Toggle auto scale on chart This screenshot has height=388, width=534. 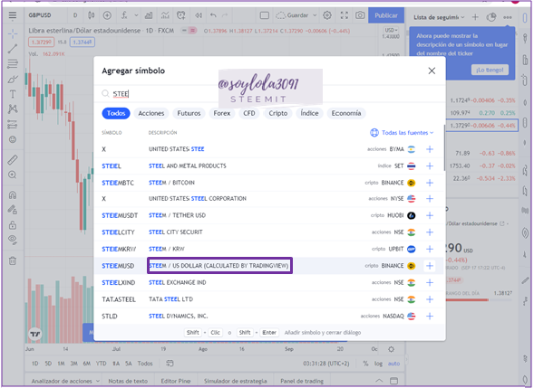click(393, 364)
